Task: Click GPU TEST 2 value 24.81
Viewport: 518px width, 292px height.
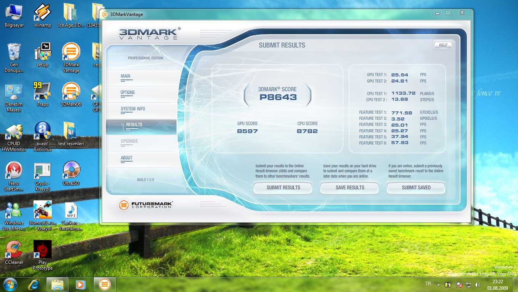Action: [400, 81]
